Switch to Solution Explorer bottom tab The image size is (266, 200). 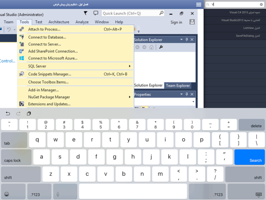click(148, 86)
